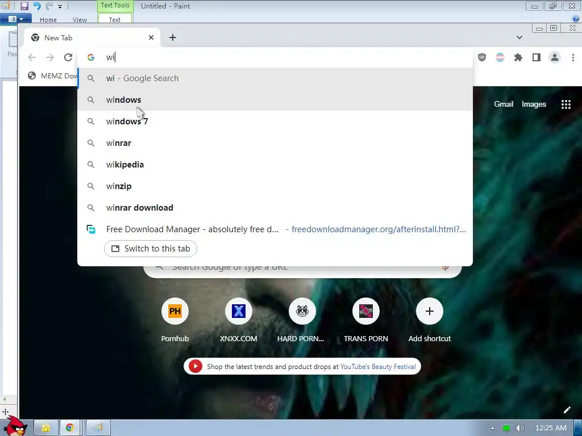Expand Paint's Quick Access Toolbar dropdown

tap(60, 6)
